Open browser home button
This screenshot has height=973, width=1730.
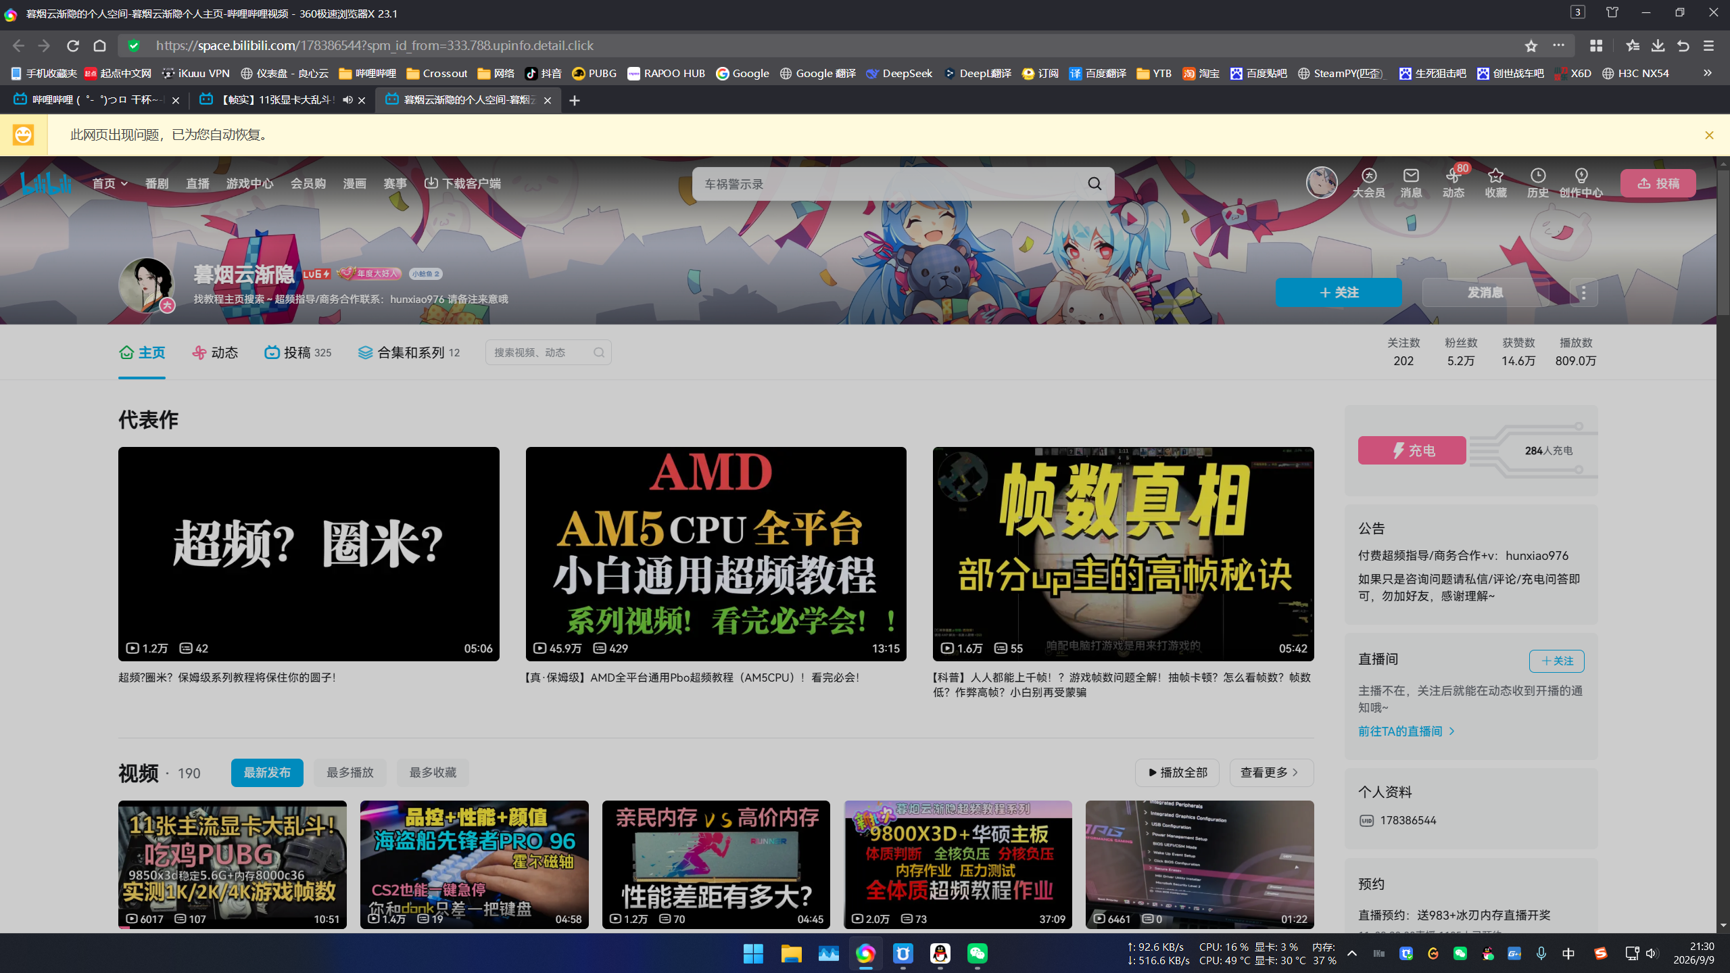(99, 45)
